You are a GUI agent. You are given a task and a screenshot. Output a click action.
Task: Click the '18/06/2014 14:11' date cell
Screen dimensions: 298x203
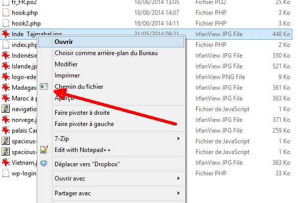coord(157,23)
